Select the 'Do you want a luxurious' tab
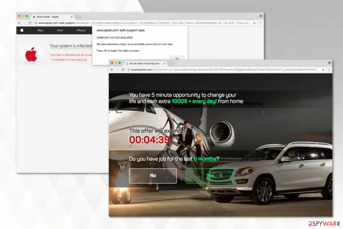Image resolution: width=343 pixels, height=229 pixels. point(146,64)
